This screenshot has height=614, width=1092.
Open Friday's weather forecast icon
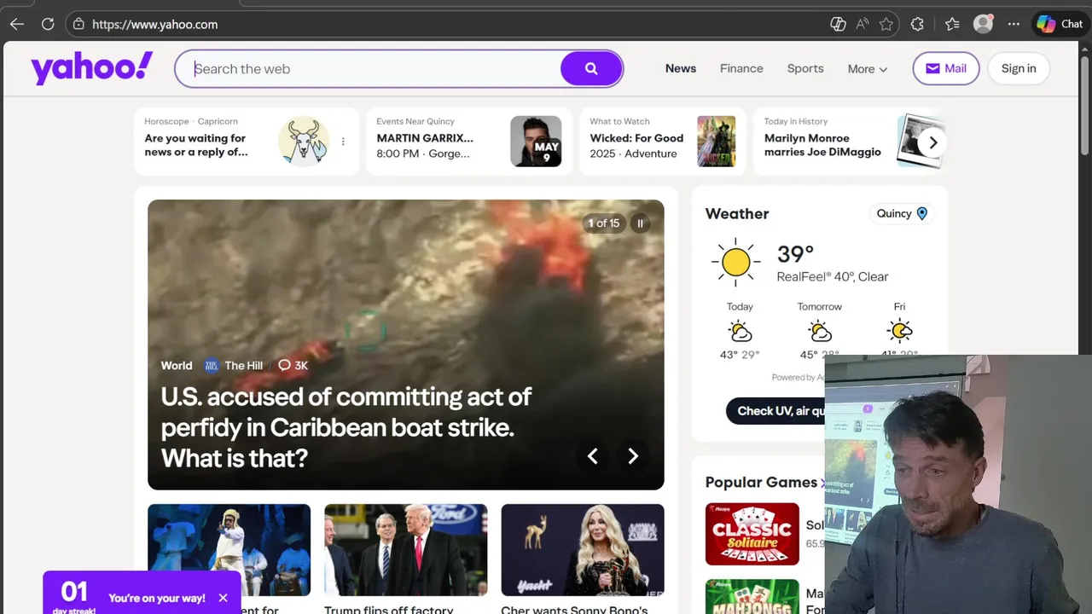[x=899, y=331]
